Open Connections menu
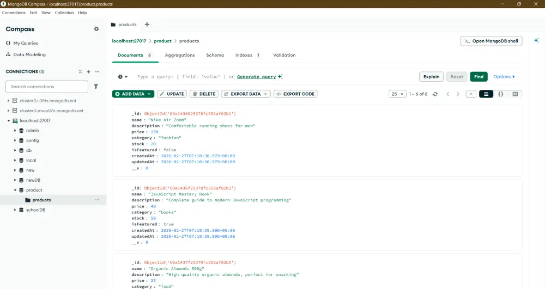Viewport: 545px width, 289px height. point(14,13)
